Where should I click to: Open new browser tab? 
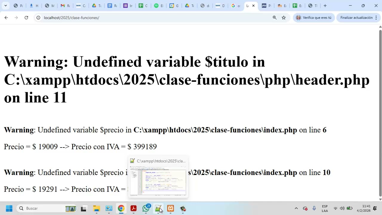click(x=325, y=6)
